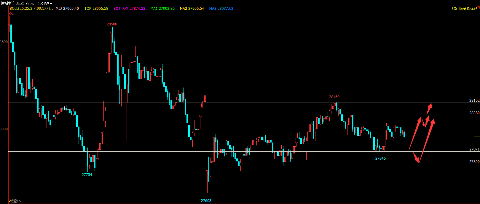The image size is (480, 204).
Task: Select the MA3 28037.62 indicator value
Action: click(221, 9)
